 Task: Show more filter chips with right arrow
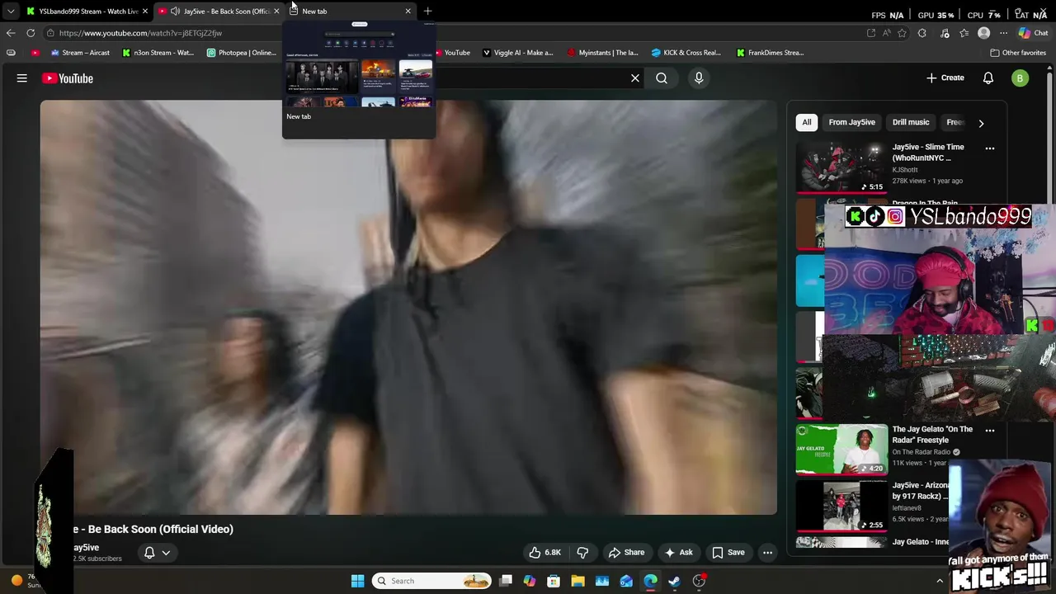click(981, 123)
